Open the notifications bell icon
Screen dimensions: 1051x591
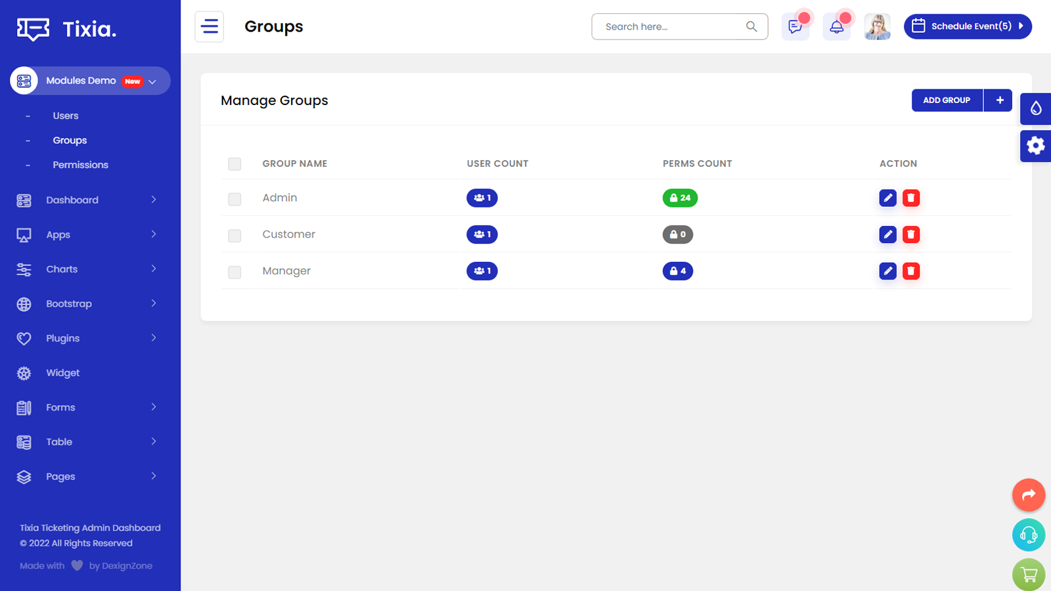click(x=836, y=27)
